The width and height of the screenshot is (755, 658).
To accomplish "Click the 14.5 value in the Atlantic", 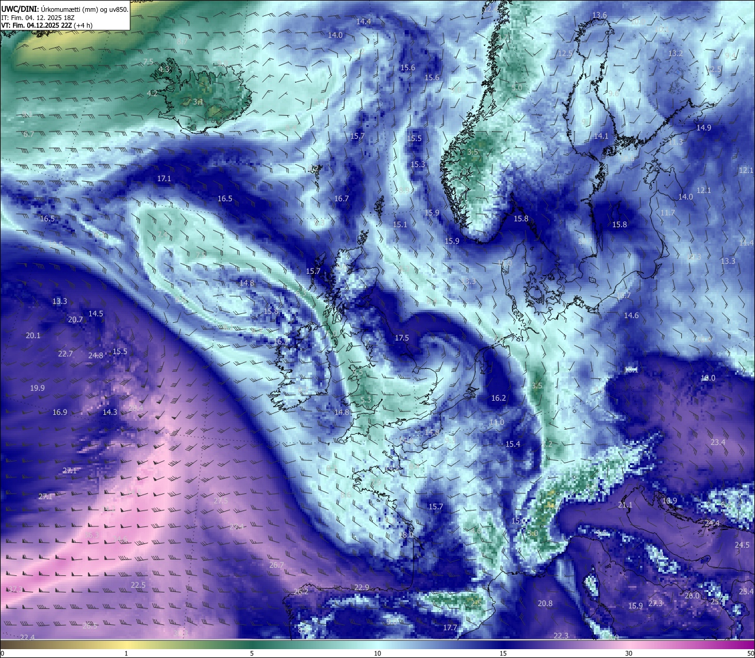I will coord(96,314).
